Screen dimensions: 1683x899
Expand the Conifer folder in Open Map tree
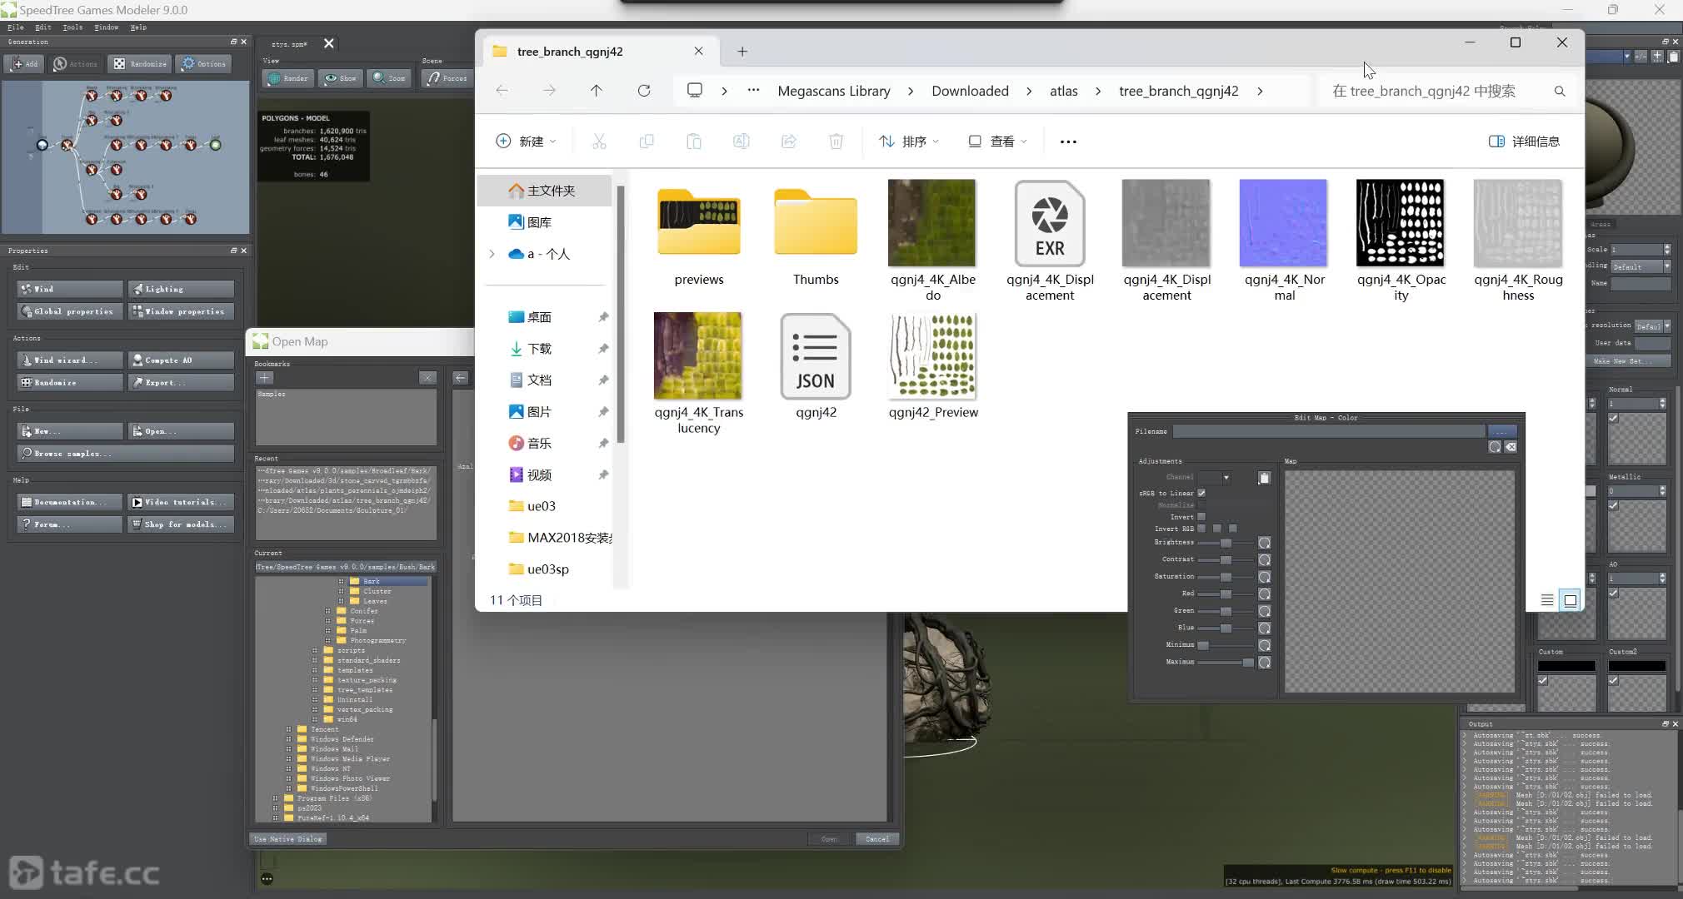click(328, 611)
